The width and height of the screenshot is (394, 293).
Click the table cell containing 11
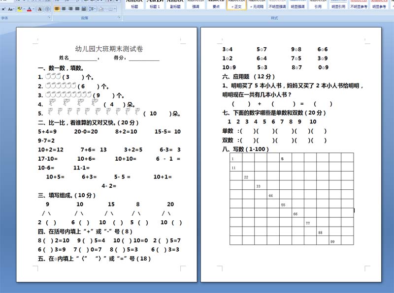pos(236,167)
